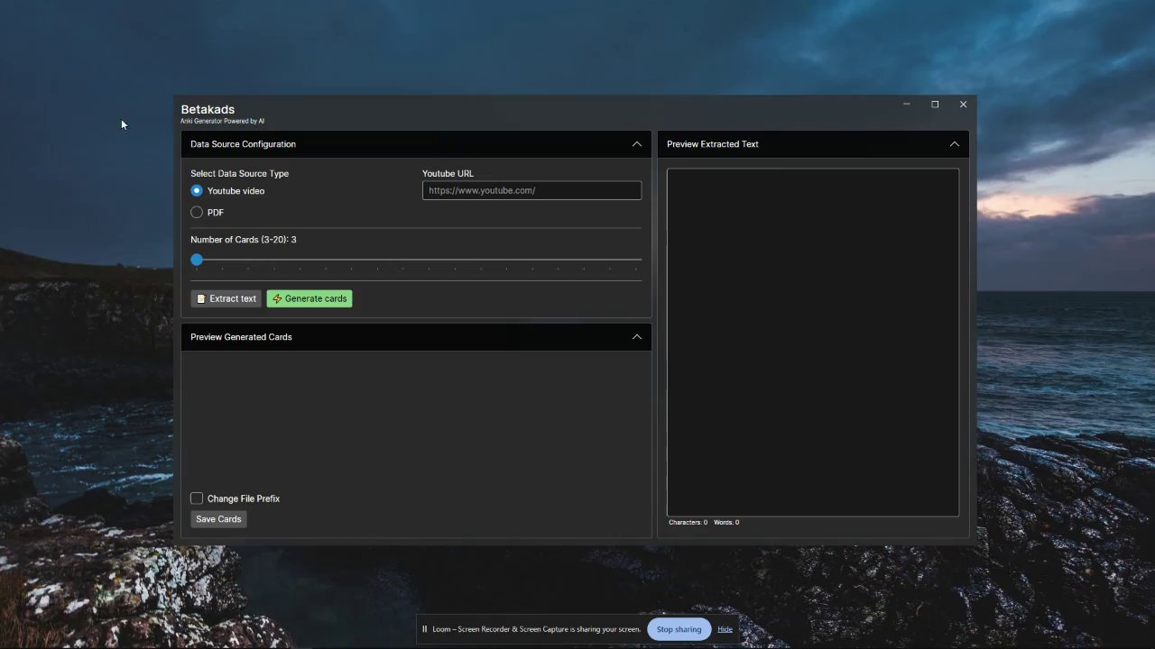Click the 'Anki Generator Powered by AI' subtitle
This screenshot has width=1155, height=649.
(222, 121)
